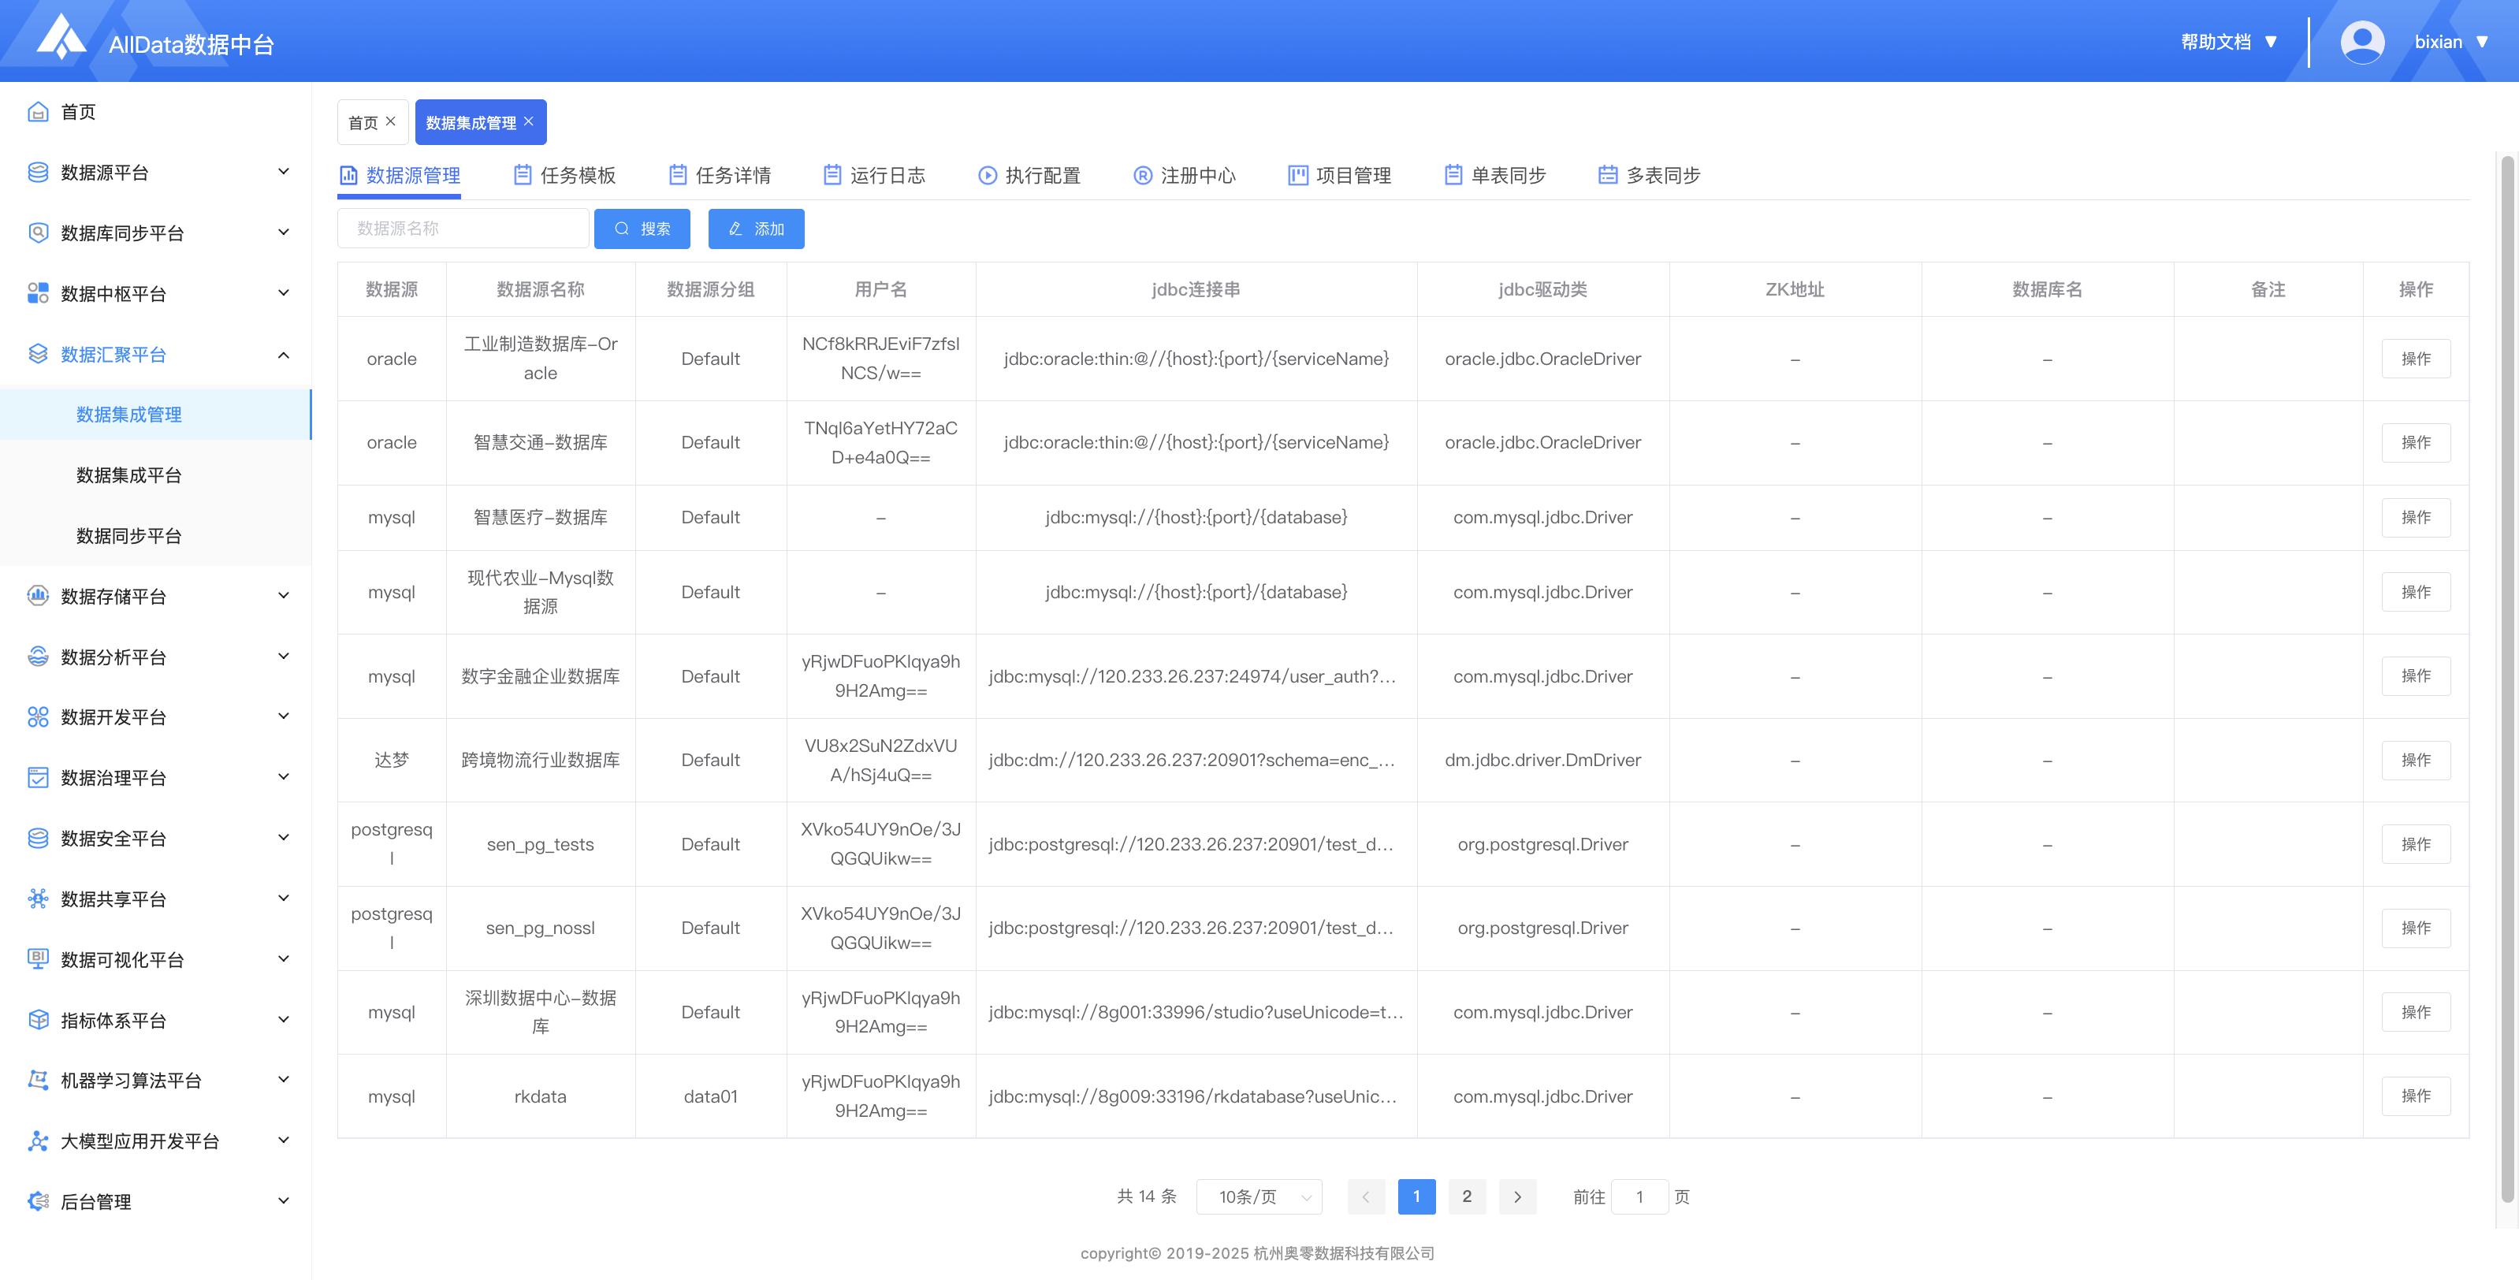The height and width of the screenshot is (1280, 2519).
Task: Close the 数据集成管理 page tab
Action: pyautogui.click(x=529, y=121)
